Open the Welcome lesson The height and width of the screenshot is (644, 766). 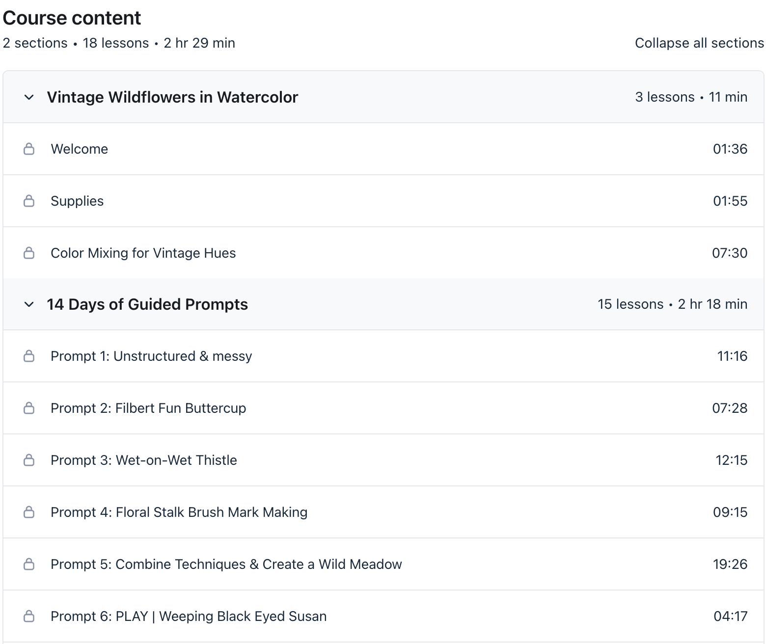[x=80, y=149]
